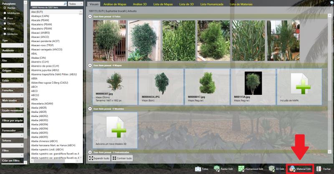Collapse the 6 Fotos section

[90, 16]
